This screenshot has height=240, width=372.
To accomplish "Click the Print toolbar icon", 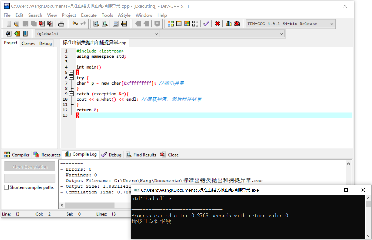I will click(61, 23).
